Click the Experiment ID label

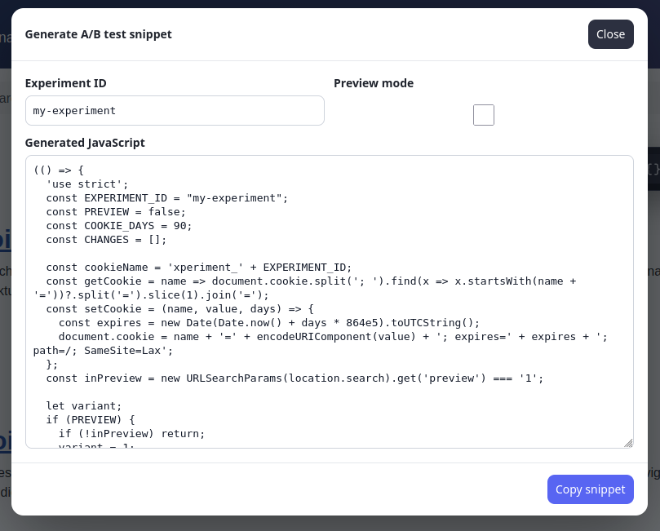(65, 83)
